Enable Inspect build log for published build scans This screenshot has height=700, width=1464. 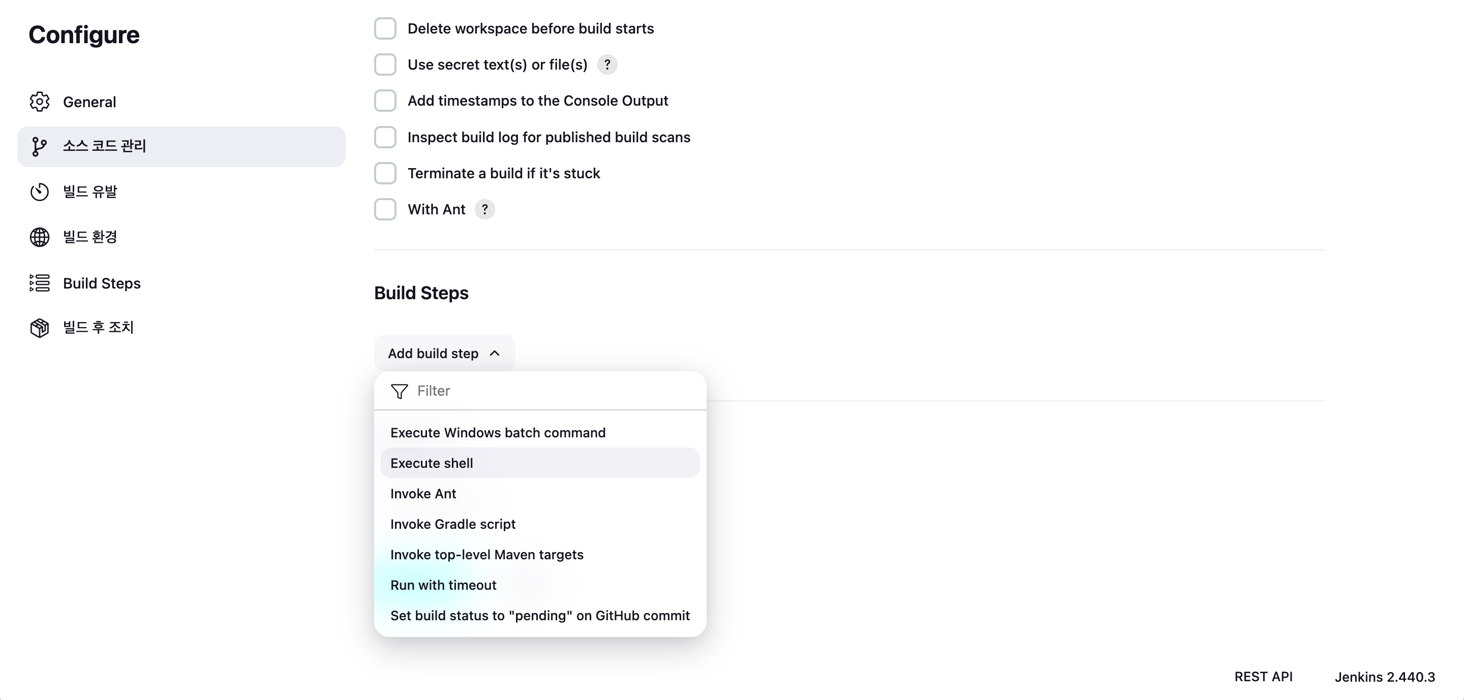pyautogui.click(x=385, y=137)
